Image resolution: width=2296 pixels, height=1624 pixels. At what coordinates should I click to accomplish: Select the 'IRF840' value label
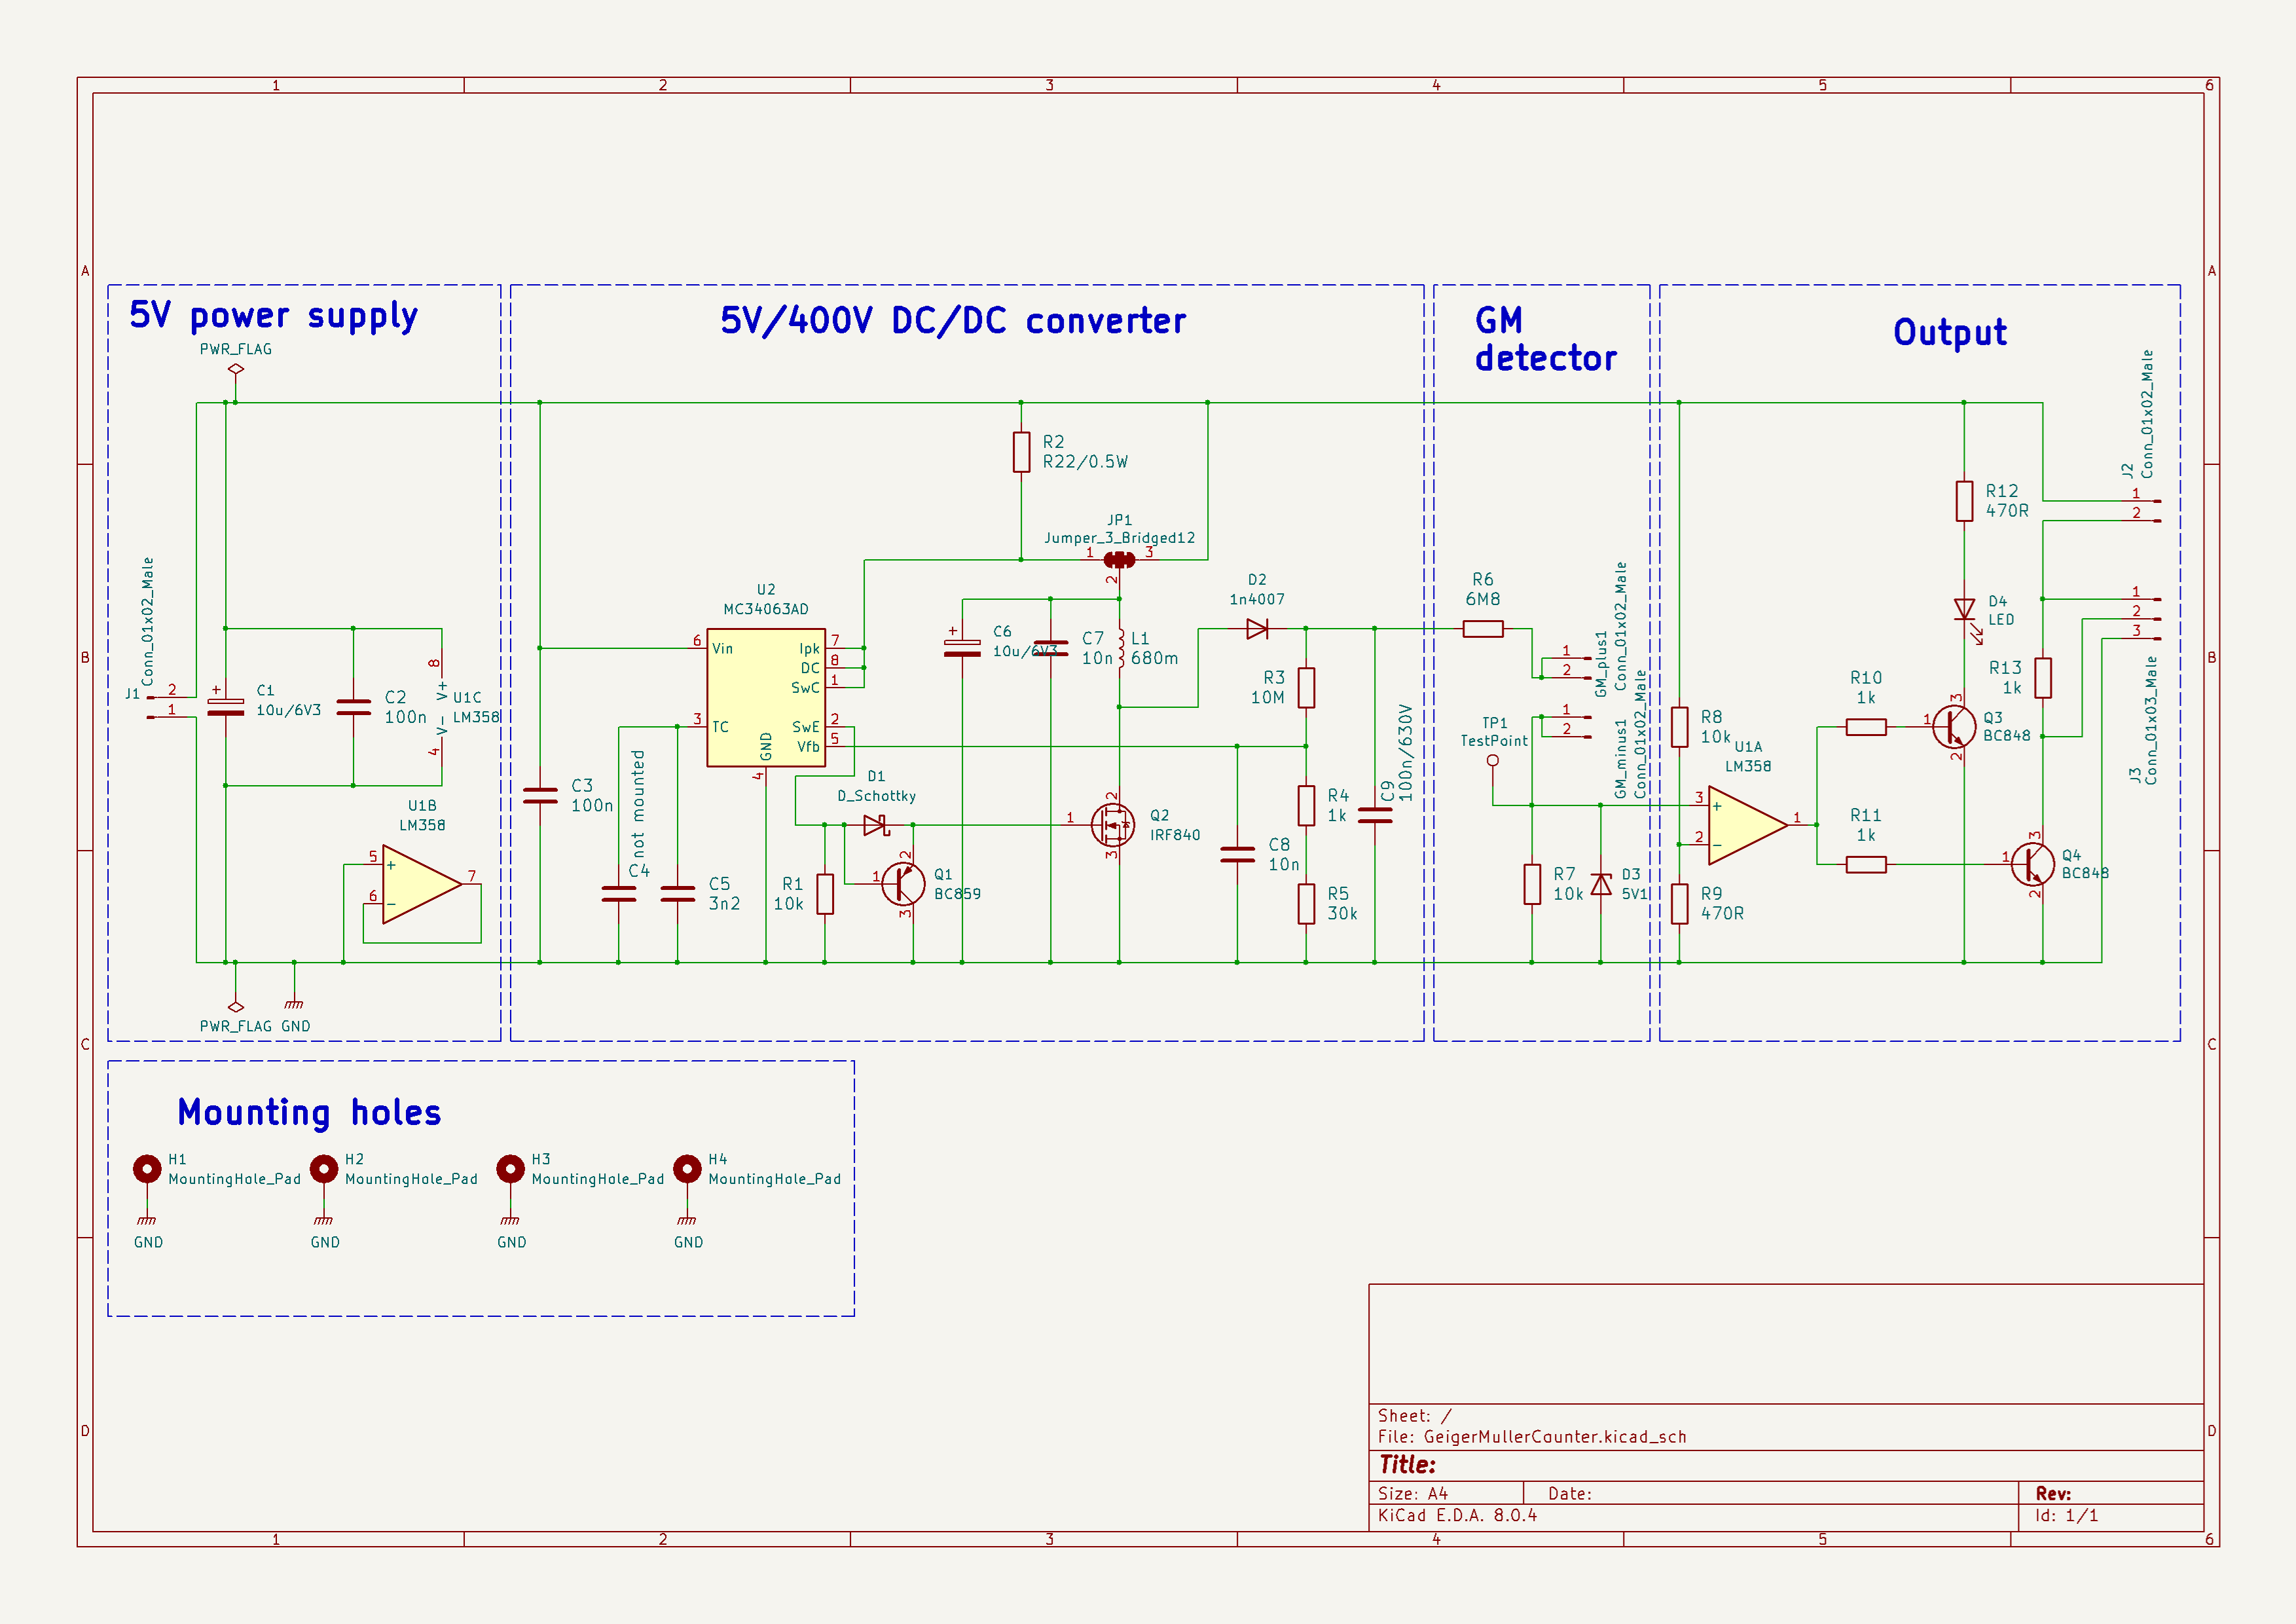point(1174,835)
